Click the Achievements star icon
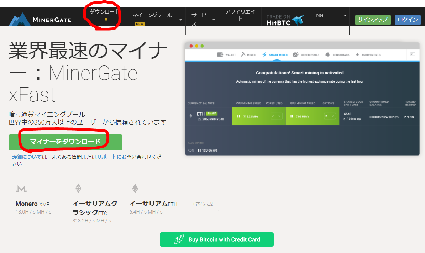 pos(357,55)
